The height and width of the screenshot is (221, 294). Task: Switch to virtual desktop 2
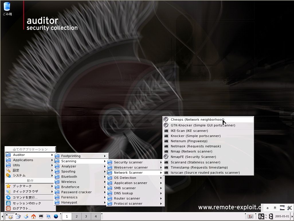(x=77, y=216)
